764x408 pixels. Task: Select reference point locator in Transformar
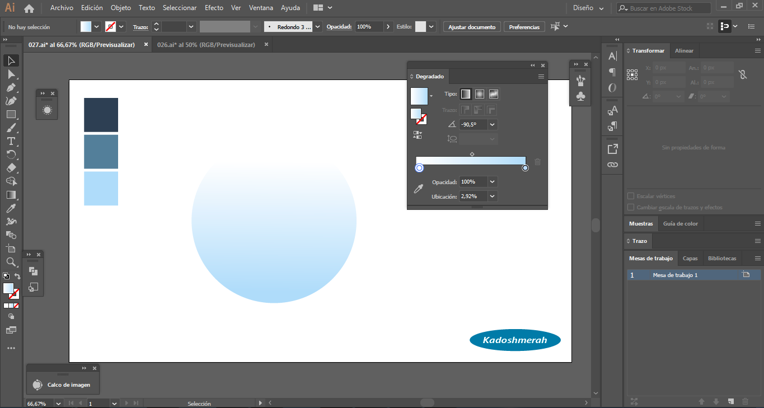click(x=632, y=74)
